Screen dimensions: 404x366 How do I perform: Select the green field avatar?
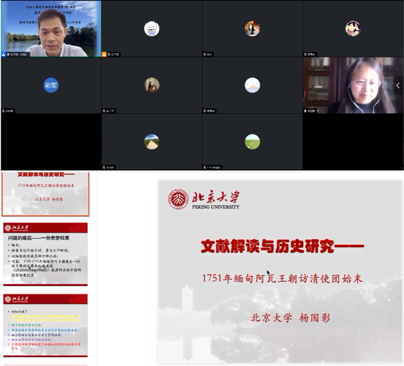pos(252,141)
